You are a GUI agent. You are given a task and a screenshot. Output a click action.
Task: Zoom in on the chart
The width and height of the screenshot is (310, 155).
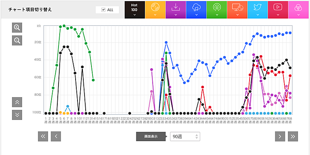[17, 28]
